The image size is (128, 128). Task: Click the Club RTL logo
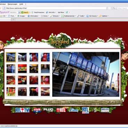pyautogui.click(x=37, y=110)
